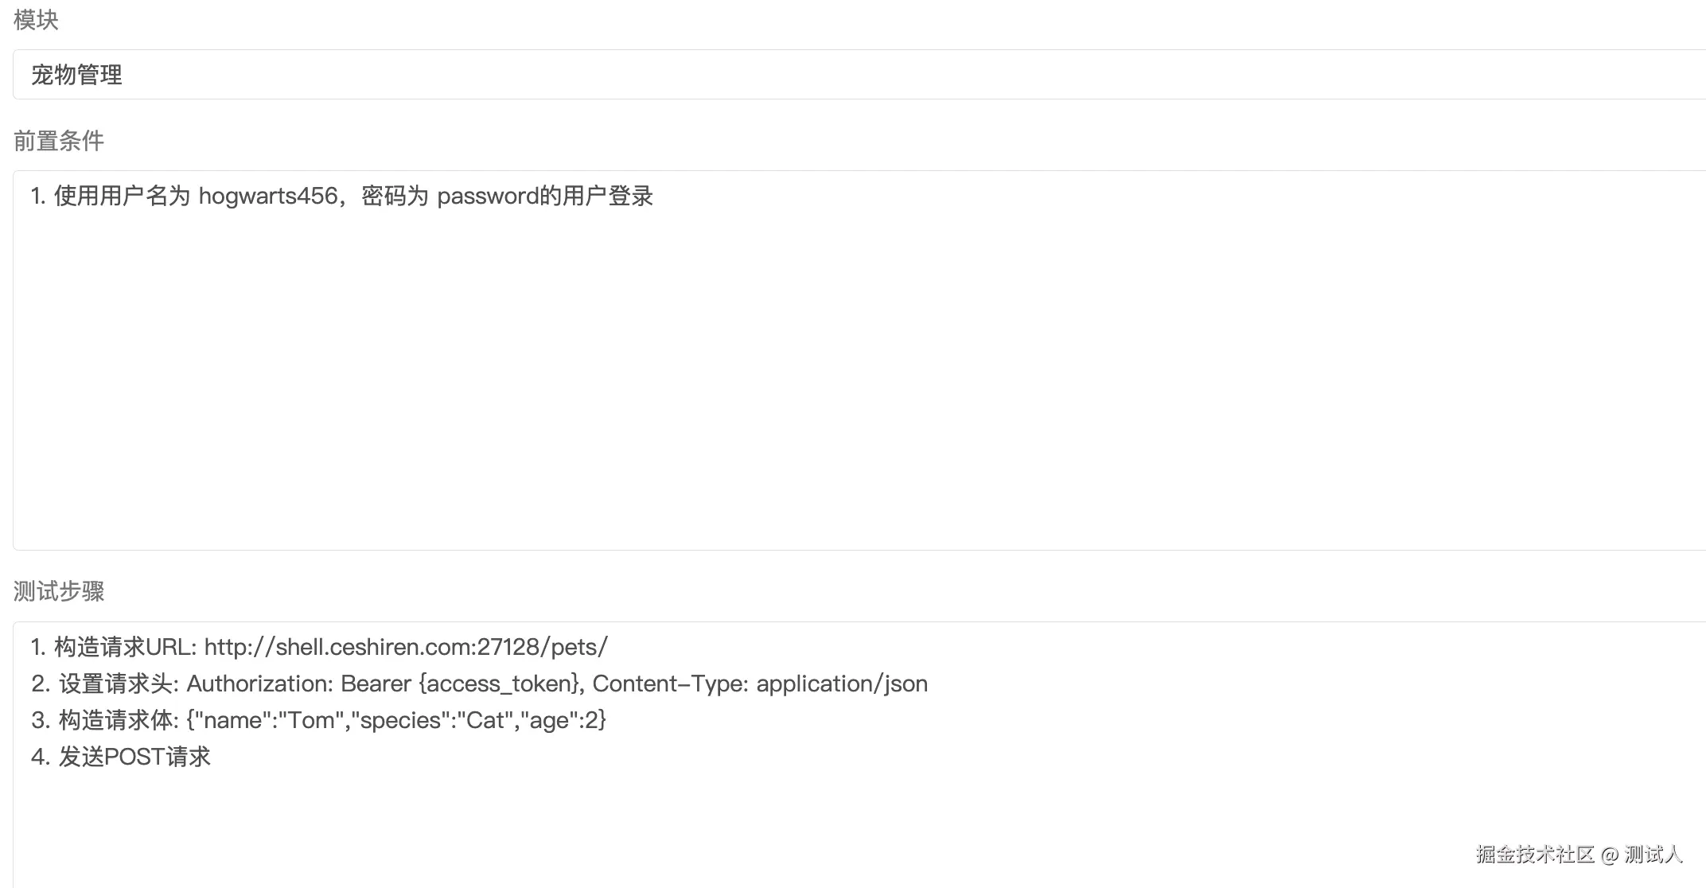Click the 前置条件 label
The image size is (1706, 888).
click(59, 141)
